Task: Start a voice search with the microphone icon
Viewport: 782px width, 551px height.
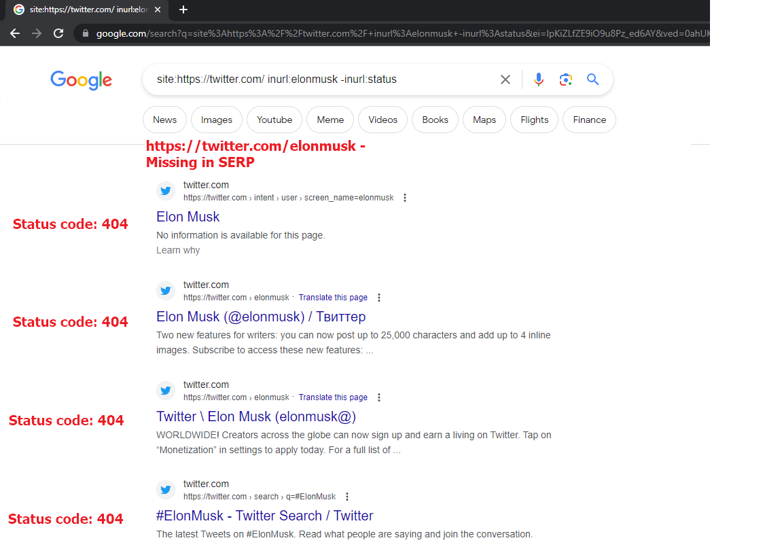Action: click(x=539, y=79)
